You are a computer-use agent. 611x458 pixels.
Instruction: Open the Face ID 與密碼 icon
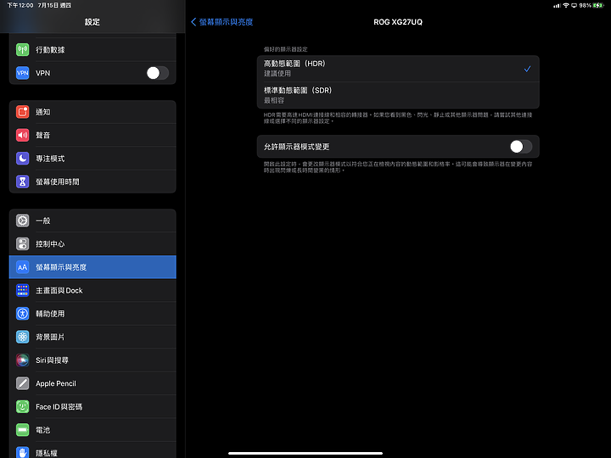pos(23,406)
